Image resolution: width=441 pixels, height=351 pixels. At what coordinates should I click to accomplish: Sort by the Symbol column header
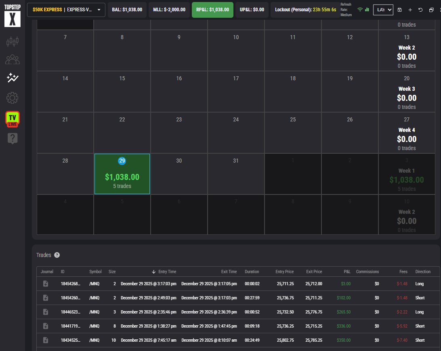point(95,272)
